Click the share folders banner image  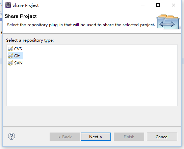click(x=168, y=22)
